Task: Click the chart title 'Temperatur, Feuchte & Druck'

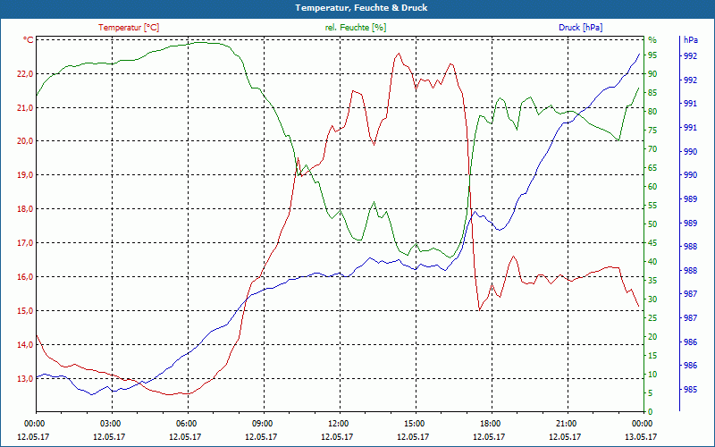Action: pyautogui.click(x=361, y=8)
